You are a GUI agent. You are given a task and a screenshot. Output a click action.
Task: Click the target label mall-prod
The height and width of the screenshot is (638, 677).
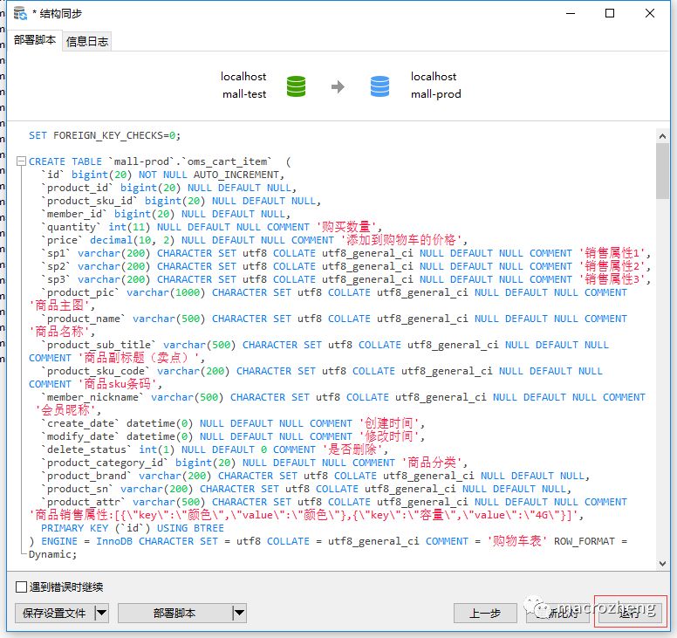click(436, 94)
